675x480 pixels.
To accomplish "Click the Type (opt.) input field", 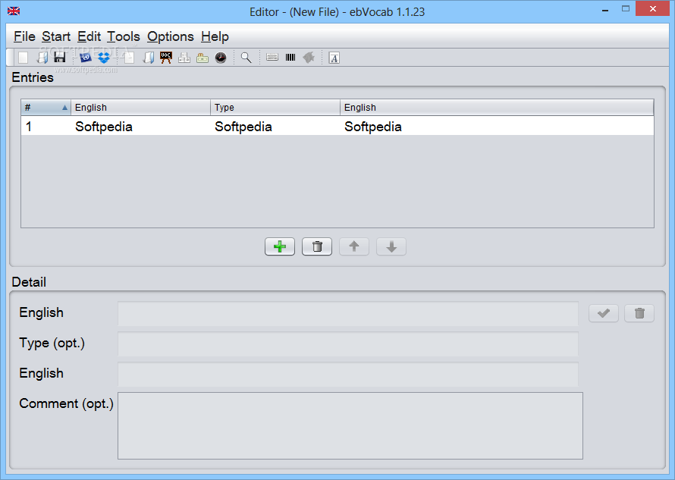I will [348, 344].
